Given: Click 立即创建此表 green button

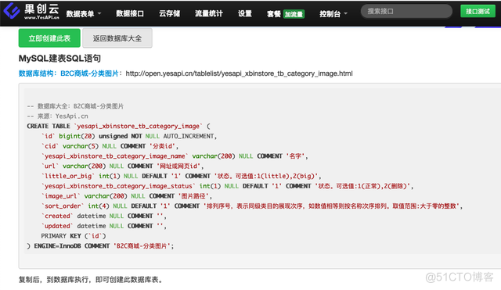Looking at the screenshot, I should click(x=49, y=38).
